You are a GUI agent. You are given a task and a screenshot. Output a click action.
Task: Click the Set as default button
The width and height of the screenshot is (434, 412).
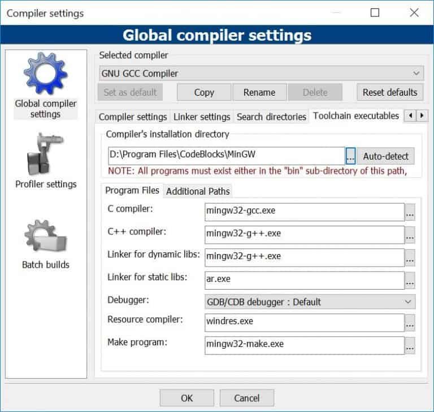(130, 92)
